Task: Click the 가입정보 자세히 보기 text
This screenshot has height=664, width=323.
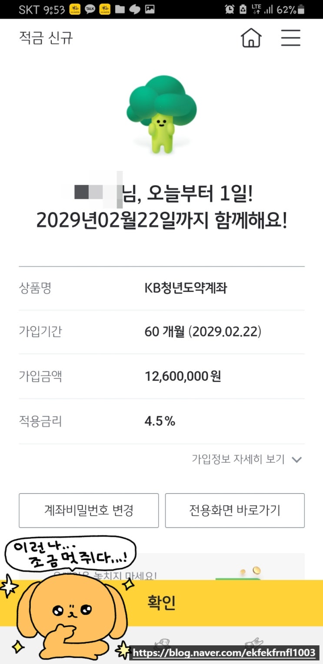Action: pyautogui.click(x=238, y=459)
